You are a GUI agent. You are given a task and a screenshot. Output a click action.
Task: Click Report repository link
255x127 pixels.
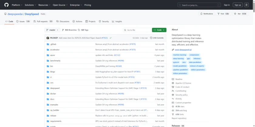pyautogui.click(x=179, y=118)
